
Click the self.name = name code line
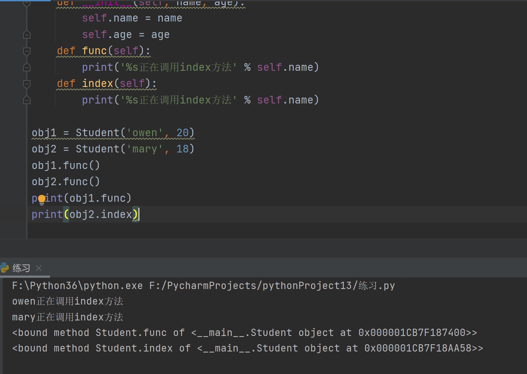click(x=132, y=18)
